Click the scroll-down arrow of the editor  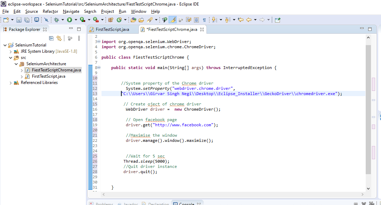(x=368, y=188)
